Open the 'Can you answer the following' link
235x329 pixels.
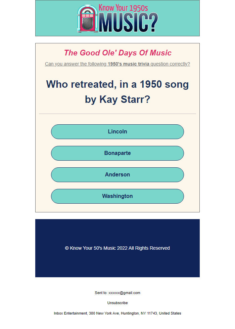click(x=117, y=64)
